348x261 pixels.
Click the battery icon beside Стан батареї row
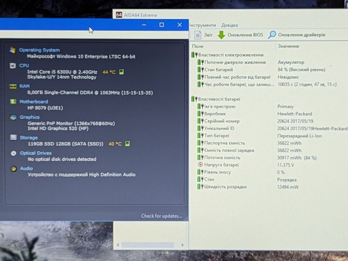click(x=201, y=69)
